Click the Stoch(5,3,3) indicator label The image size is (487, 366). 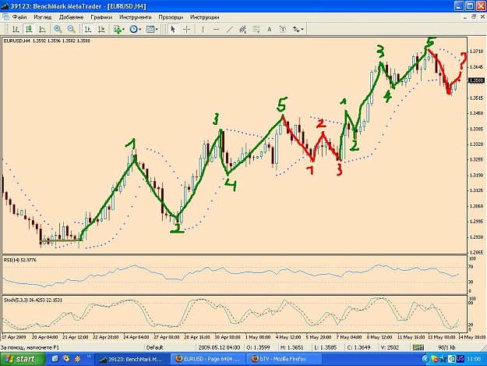coord(33,300)
